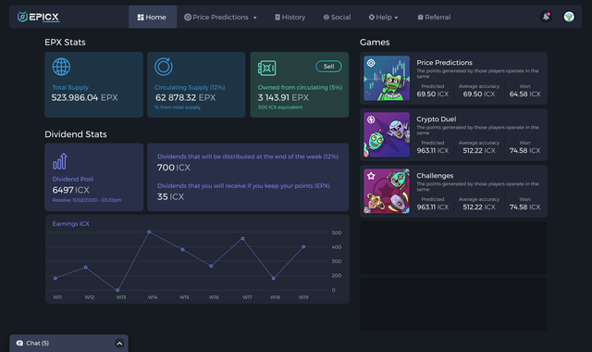Click the Help lifebuoy icon

[372, 17]
